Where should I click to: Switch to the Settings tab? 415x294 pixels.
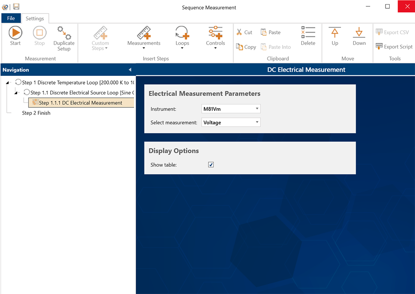click(x=35, y=19)
